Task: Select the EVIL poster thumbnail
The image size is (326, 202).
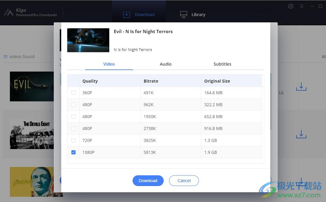Action: [32, 86]
